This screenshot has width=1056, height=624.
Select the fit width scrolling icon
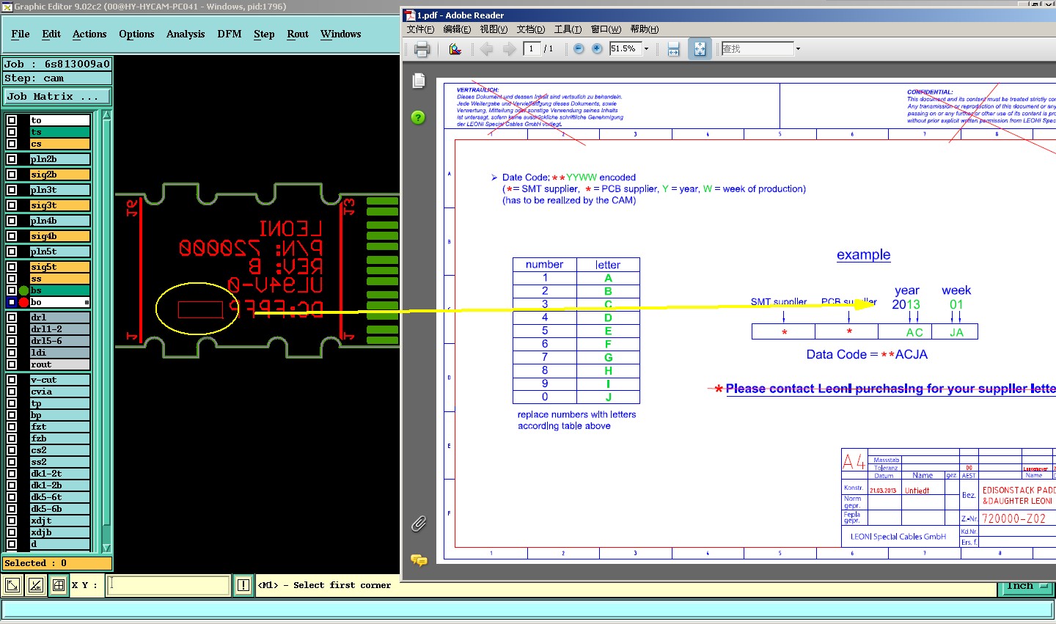point(673,49)
